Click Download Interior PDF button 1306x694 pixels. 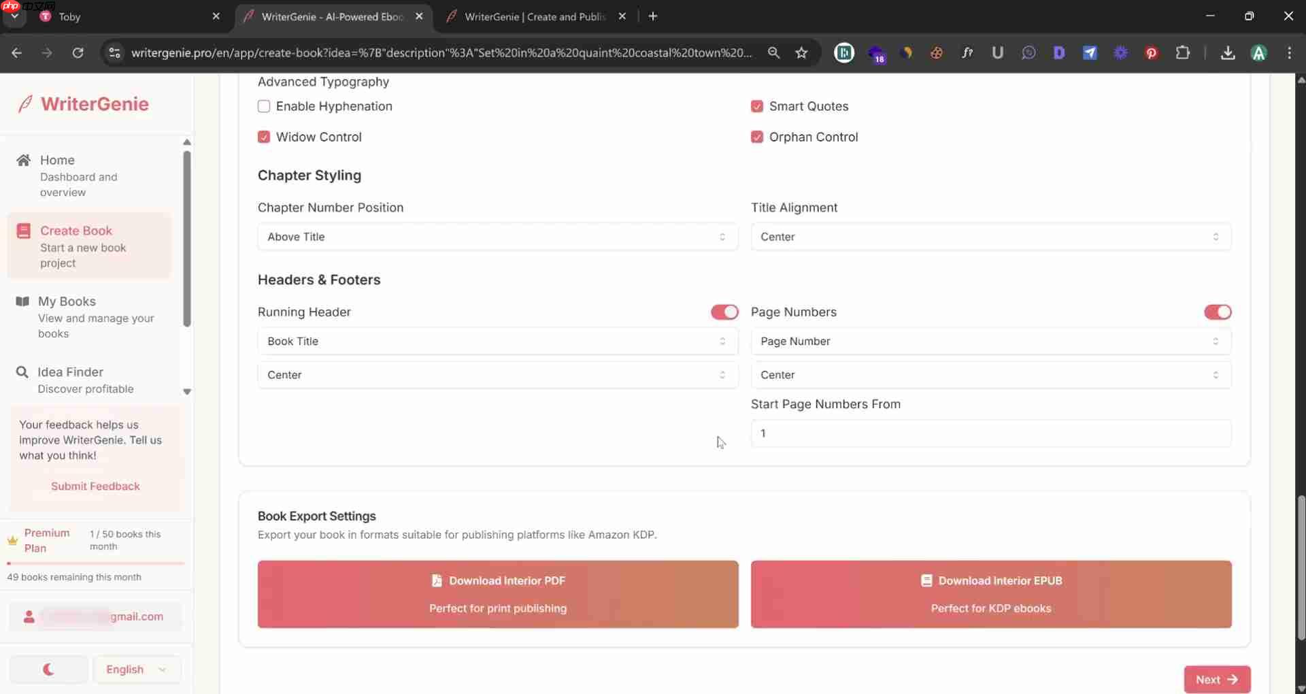498,594
